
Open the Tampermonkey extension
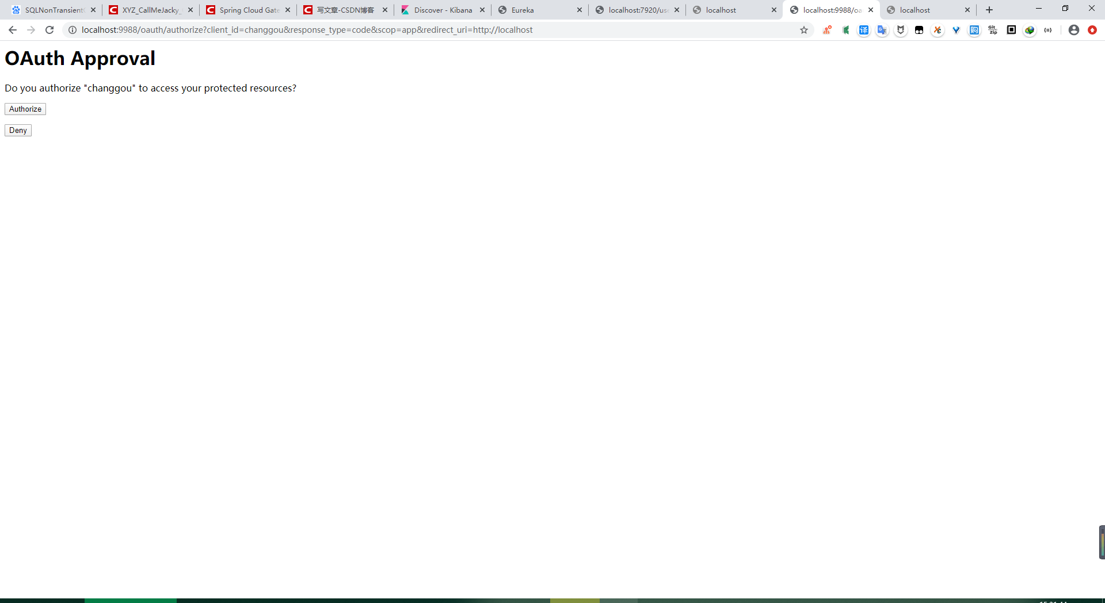pos(919,30)
